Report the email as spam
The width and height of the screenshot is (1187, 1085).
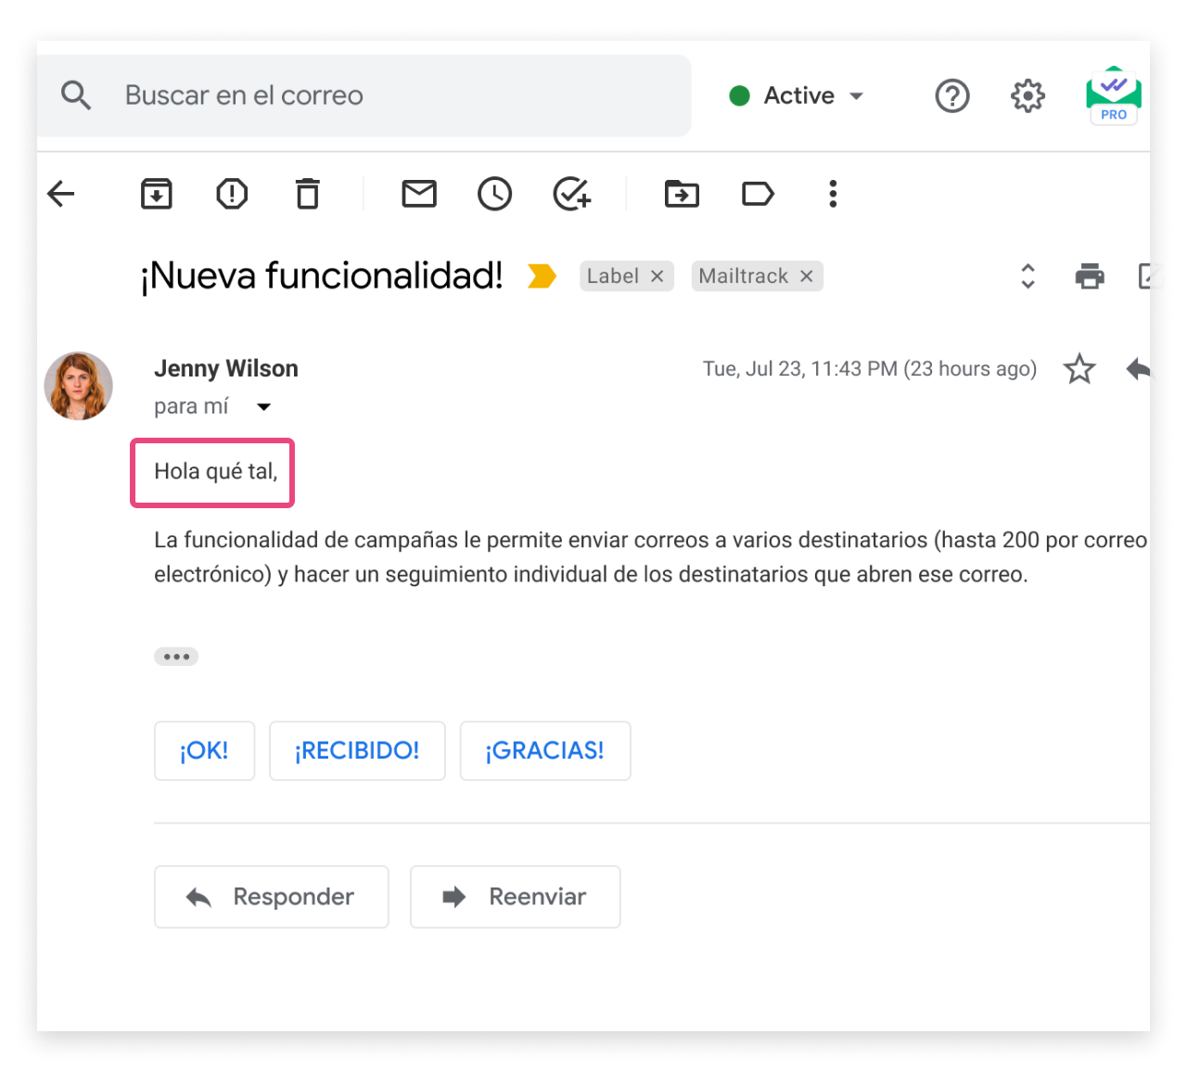coord(232,194)
